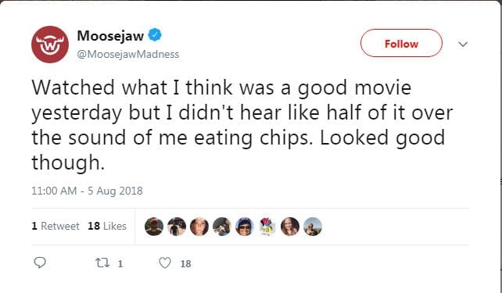Open third liker avatar thumbnail
502x293 pixels.
tap(199, 227)
